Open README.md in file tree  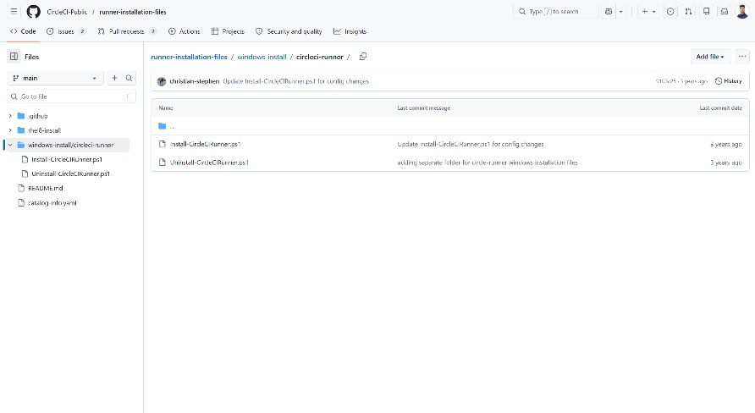pyautogui.click(x=45, y=188)
